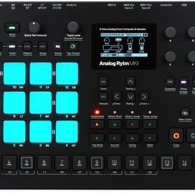Image resolution: width=195 pixels, height=195 pixels.
Task: Tap trig key 7
Action: [x=62, y=162]
